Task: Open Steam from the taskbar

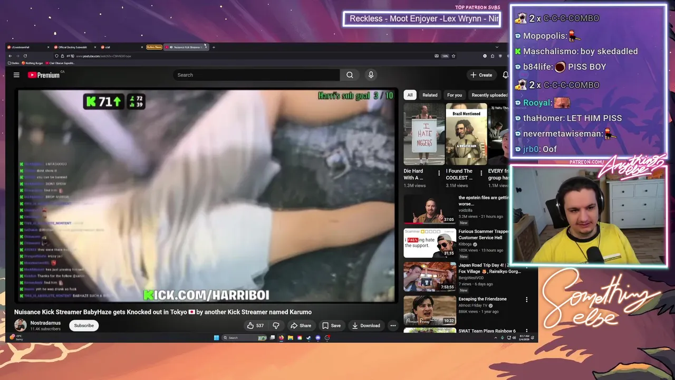Action: pyautogui.click(x=308, y=338)
